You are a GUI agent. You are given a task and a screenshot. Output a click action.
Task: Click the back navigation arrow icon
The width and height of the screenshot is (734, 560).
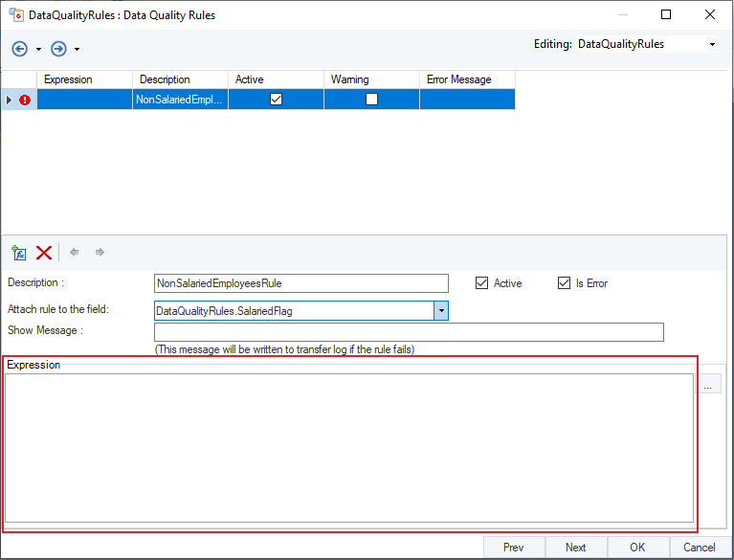(20, 48)
